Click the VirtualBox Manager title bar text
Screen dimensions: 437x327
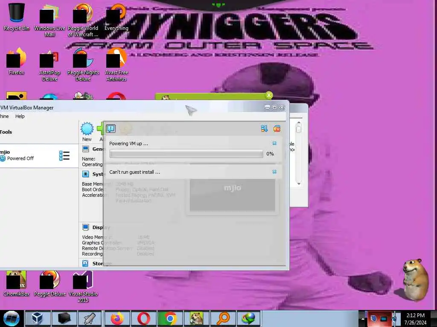[27, 108]
